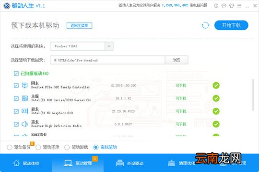Click the Windows 7 (64) system combo box
The height and width of the screenshot is (172, 259).
82,46
